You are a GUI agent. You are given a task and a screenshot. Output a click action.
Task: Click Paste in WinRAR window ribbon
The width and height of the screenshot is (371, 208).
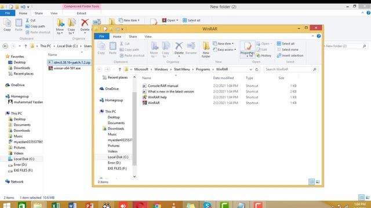click(x=112, y=49)
